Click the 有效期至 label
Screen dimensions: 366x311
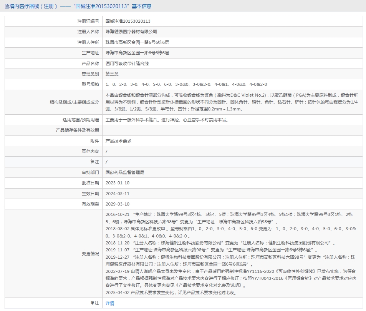[90, 204]
